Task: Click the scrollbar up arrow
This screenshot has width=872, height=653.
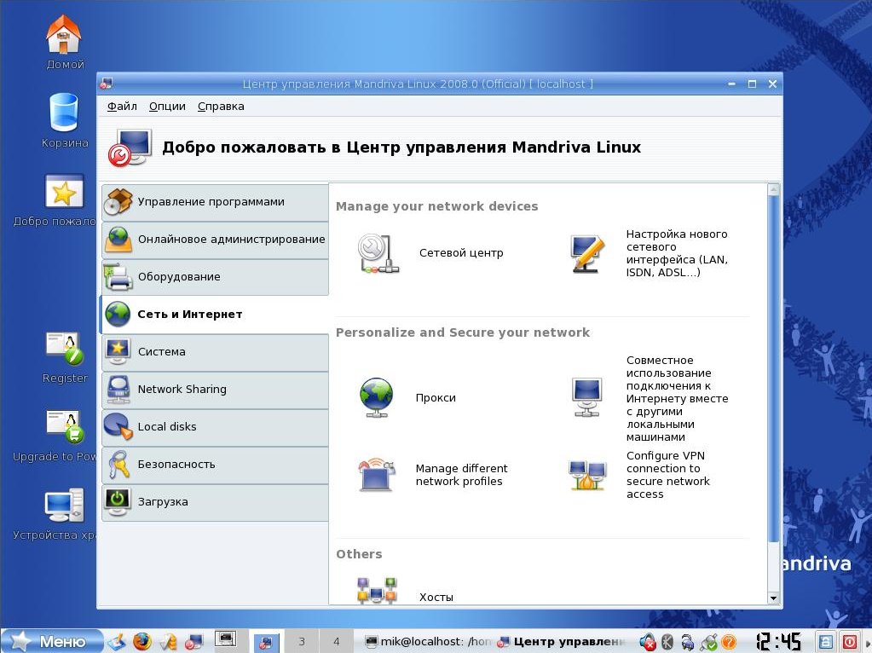Action: (x=773, y=189)
